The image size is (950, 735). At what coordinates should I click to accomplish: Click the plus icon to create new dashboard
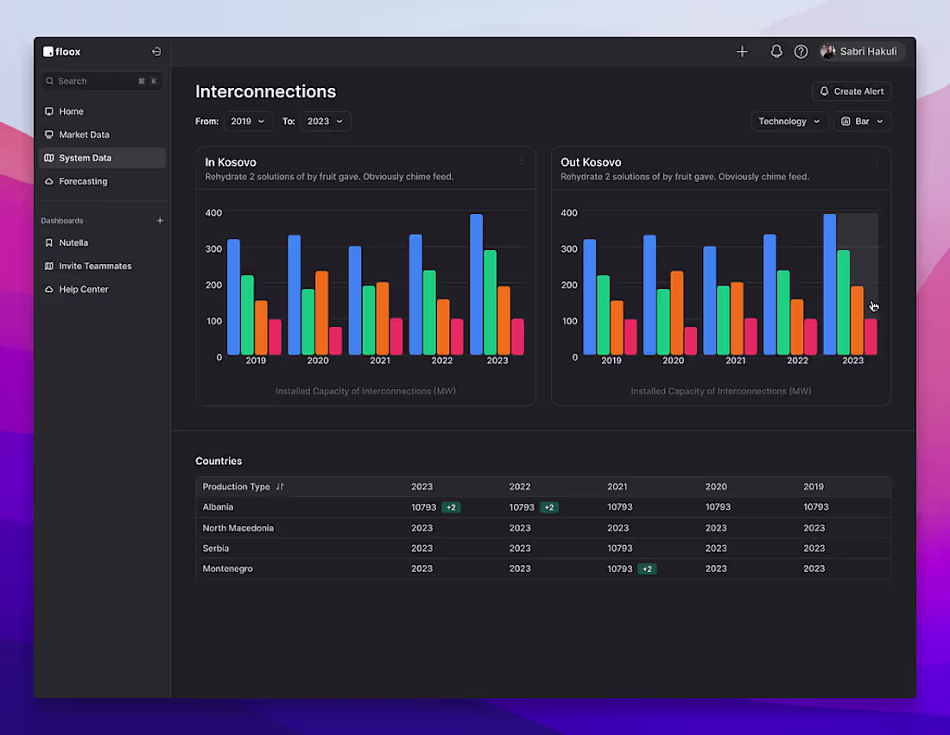point(160,220)
